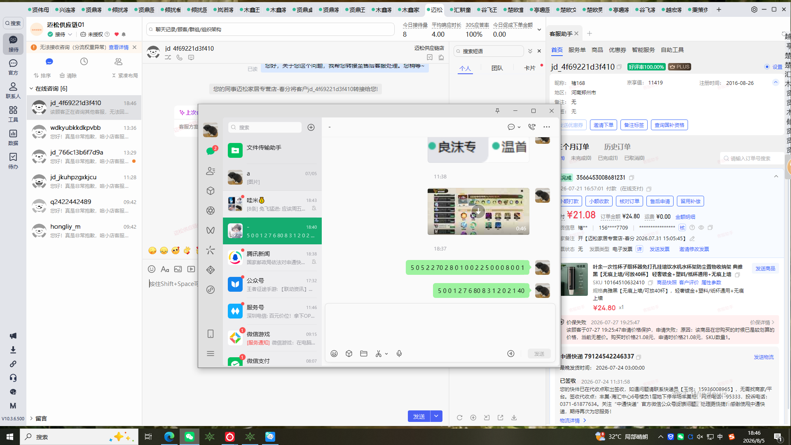The width and height of the screenshot is (791, 445).
Task: Click the refresh icon below the quick phrase panel
Action: [x=459, y=417]
